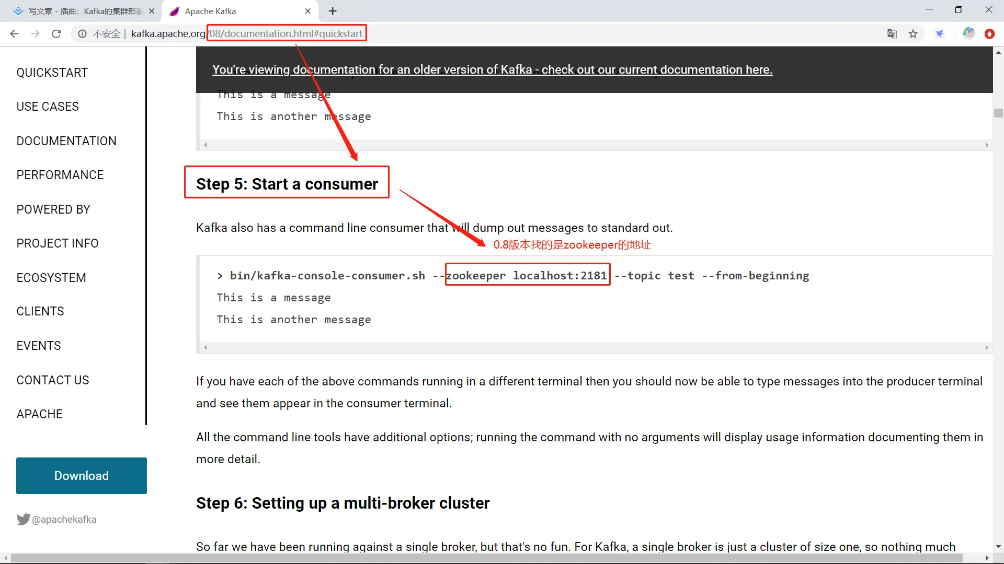
Task: Go to the ECOSYSTEM sidebar section
Action: point(51,278)
